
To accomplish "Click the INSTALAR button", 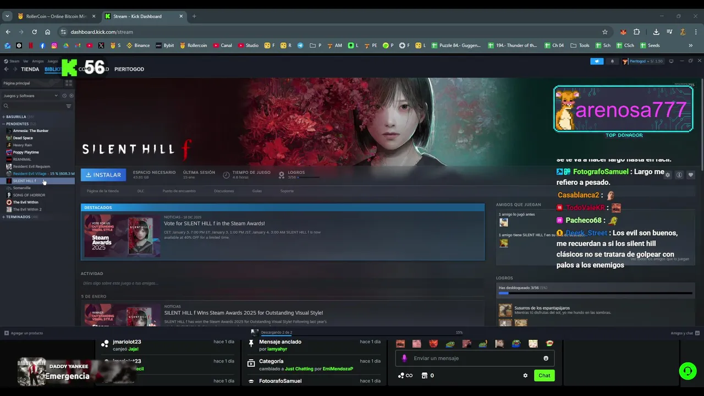I will tap(103, 175).
